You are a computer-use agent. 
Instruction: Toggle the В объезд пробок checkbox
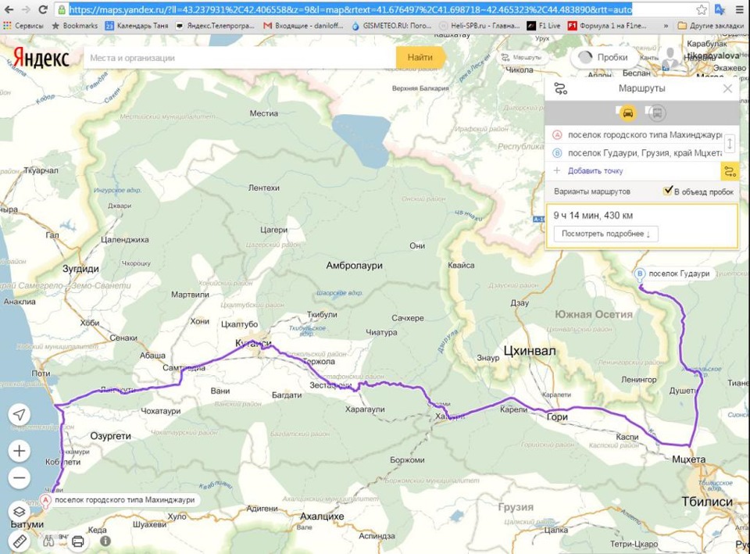point(668,191)
